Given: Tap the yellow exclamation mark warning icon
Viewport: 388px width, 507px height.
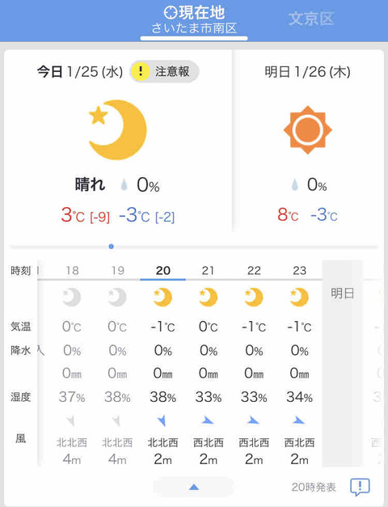Looking at the screenshot, I should click(x=141, y=71).
